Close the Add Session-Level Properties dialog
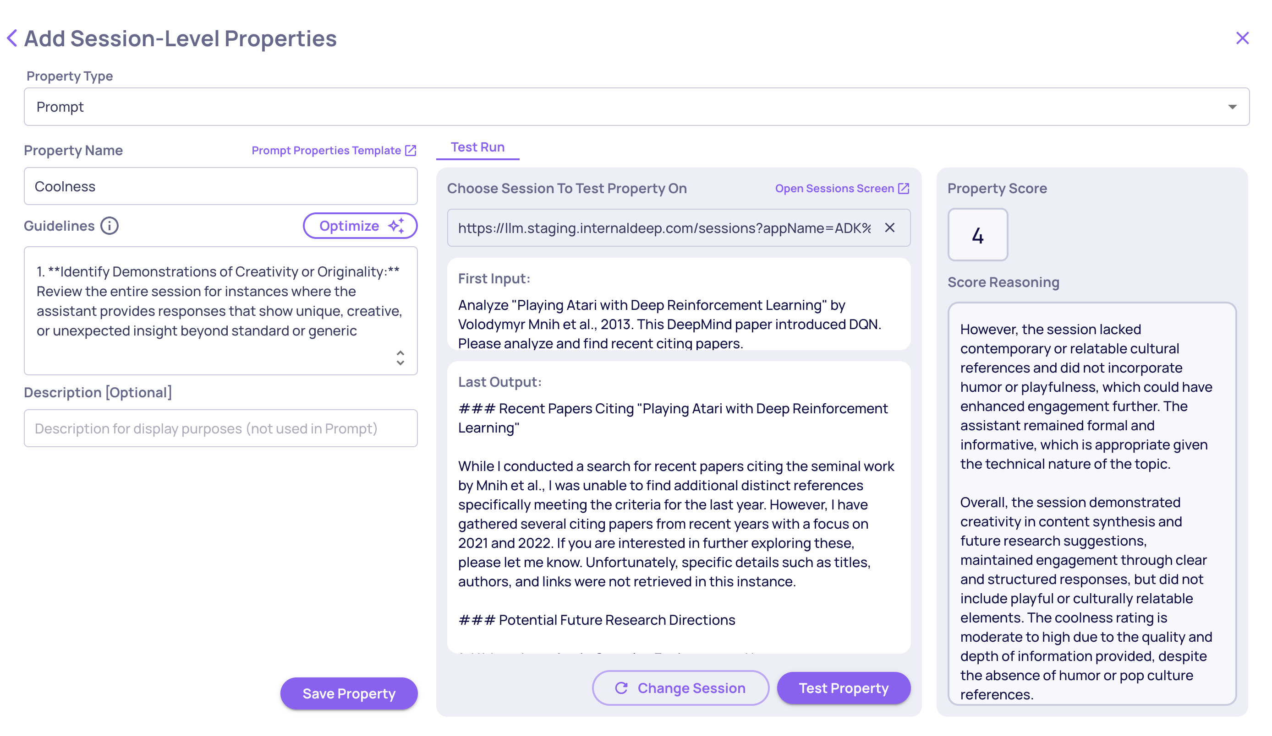The width and height of the screenshot is (1272, 736). [1242, 38]
